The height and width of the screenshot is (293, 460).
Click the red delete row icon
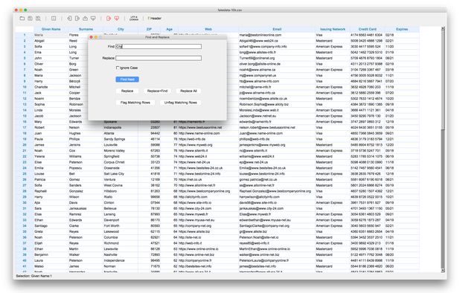(x=116, y=18)
